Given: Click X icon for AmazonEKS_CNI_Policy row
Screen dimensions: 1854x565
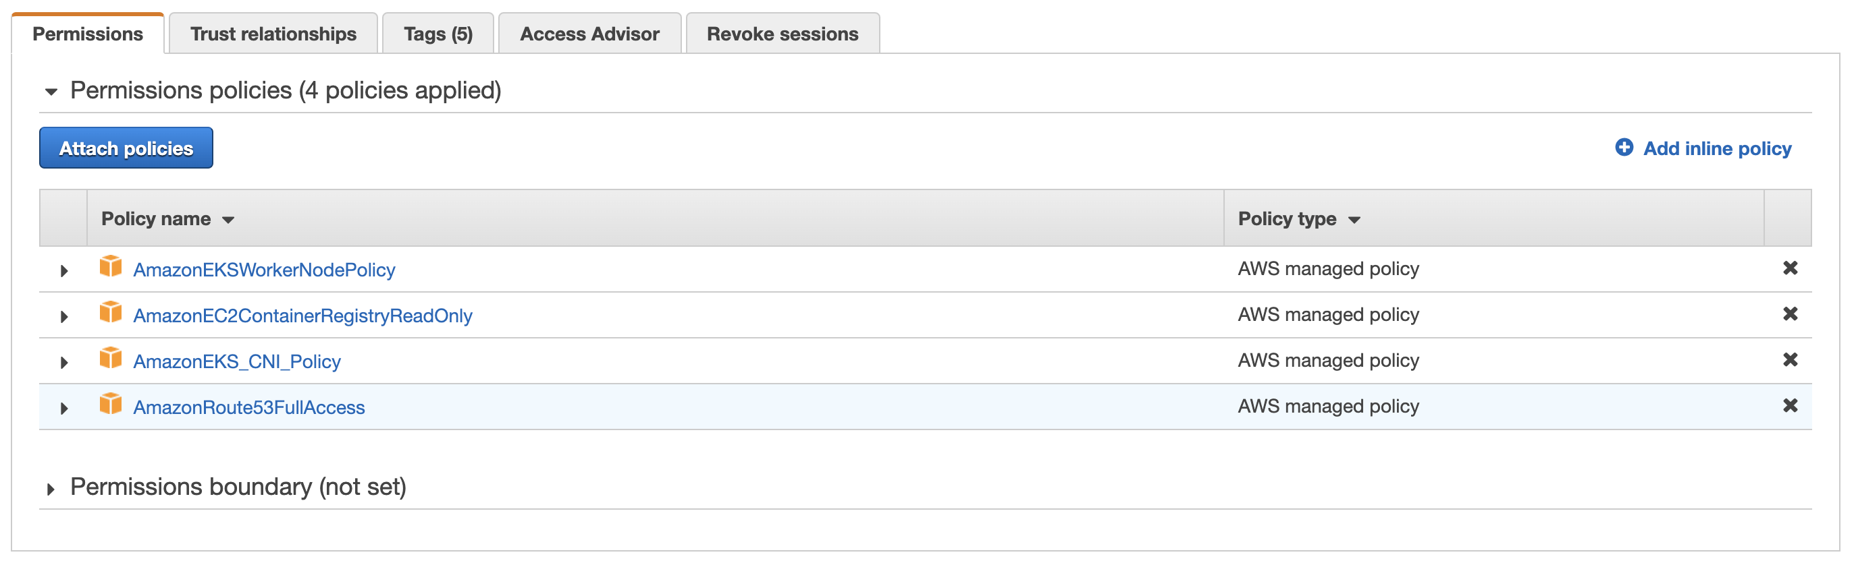Looking at the screenshot, I should (x=1790, y=360).
